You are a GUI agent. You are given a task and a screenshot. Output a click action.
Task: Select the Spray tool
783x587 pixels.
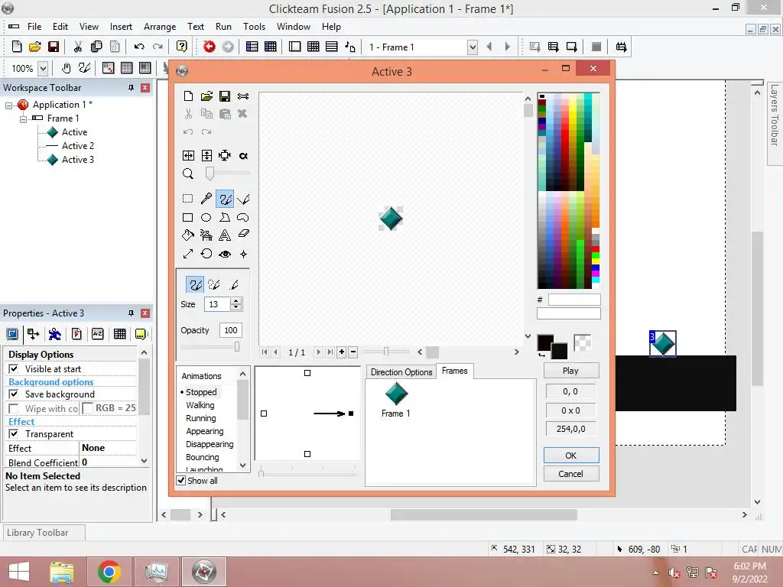click(206, 235)
